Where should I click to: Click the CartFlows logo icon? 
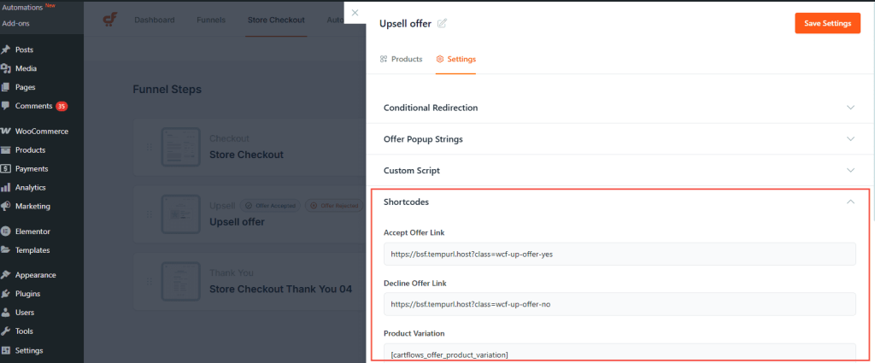(110, 20)
